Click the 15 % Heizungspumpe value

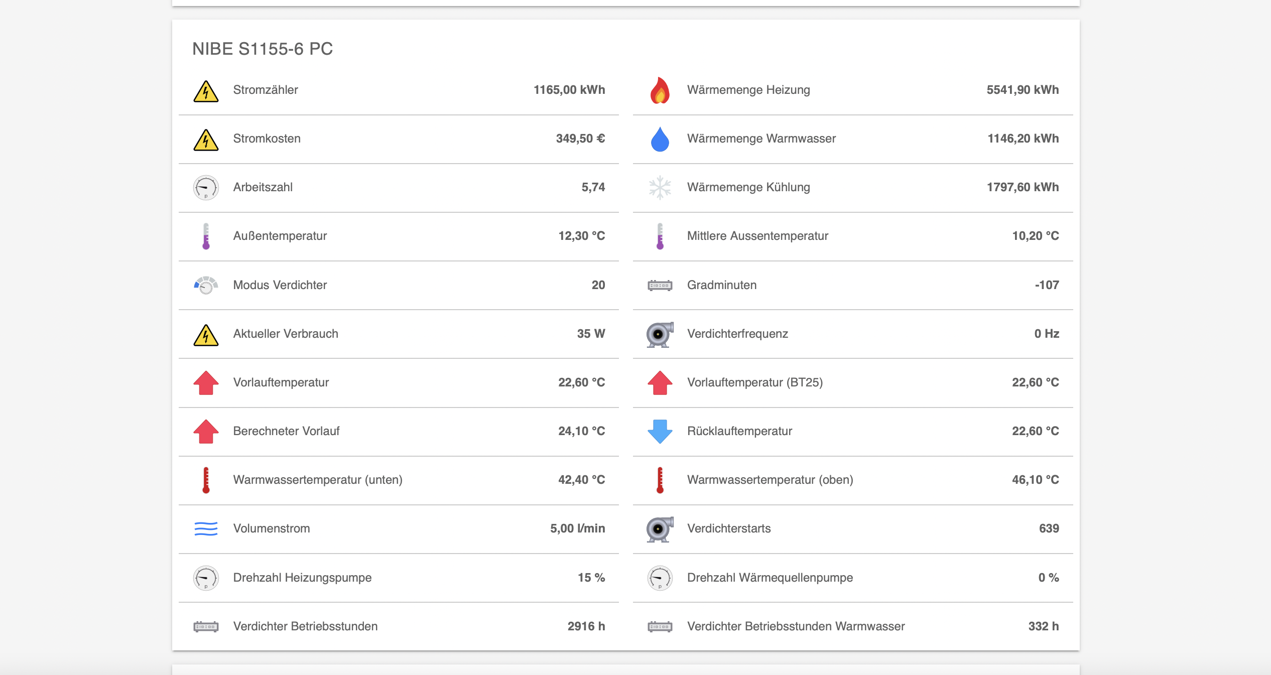pyautogui.click(x=591, y=578)
